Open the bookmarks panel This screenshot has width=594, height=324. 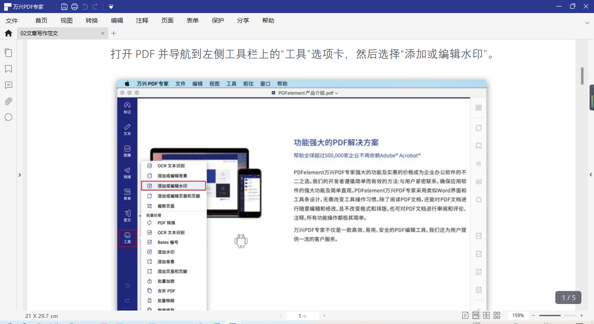click(8, 69)
